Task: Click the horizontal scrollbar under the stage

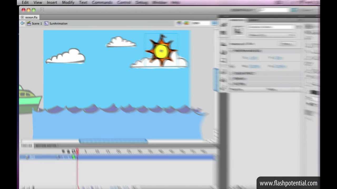Action: click(x=113, y=141)
